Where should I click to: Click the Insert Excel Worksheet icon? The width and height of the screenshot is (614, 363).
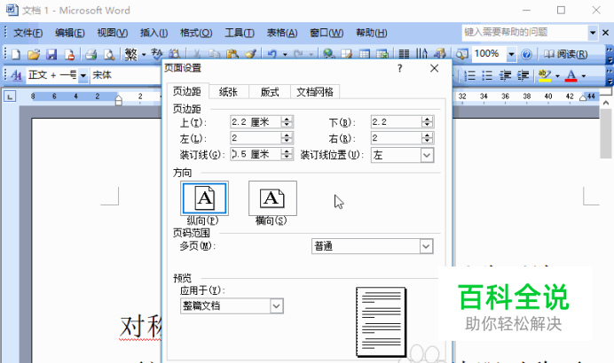tap(382, 54)
